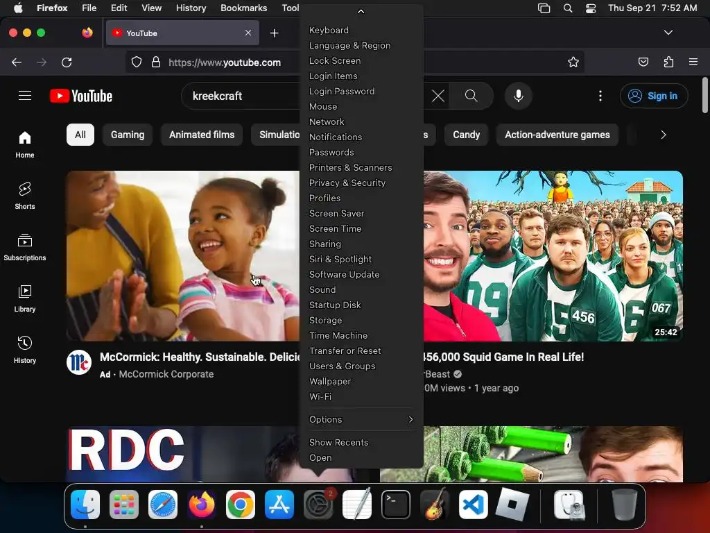Open Subscriptions in the YouTube sidebar
The height and width of the screenshot is (533, 710).
tap(25, 247)
